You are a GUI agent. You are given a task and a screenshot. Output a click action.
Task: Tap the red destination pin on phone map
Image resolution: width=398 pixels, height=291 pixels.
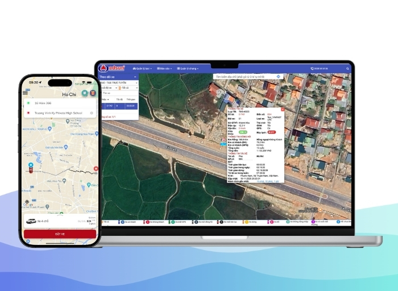click(96, 168)
